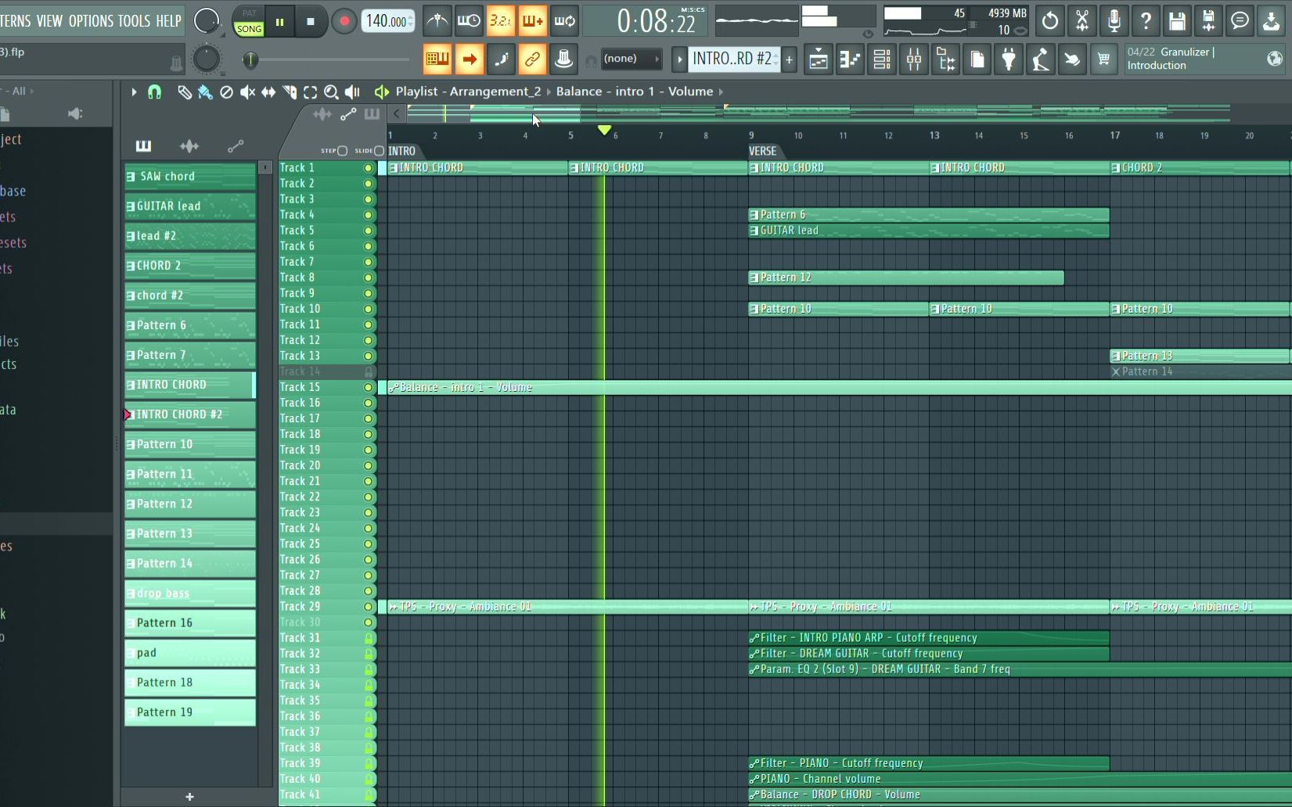This screenshot has width=1292, height=807.
Task: Open the Tempo tapper icon
Action: pyautogui.click(x=1041, y=59)
